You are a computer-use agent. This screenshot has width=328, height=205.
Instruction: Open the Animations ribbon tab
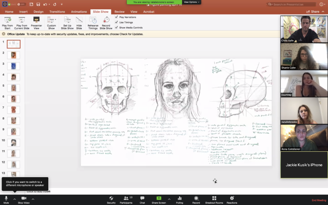[79, 12]
